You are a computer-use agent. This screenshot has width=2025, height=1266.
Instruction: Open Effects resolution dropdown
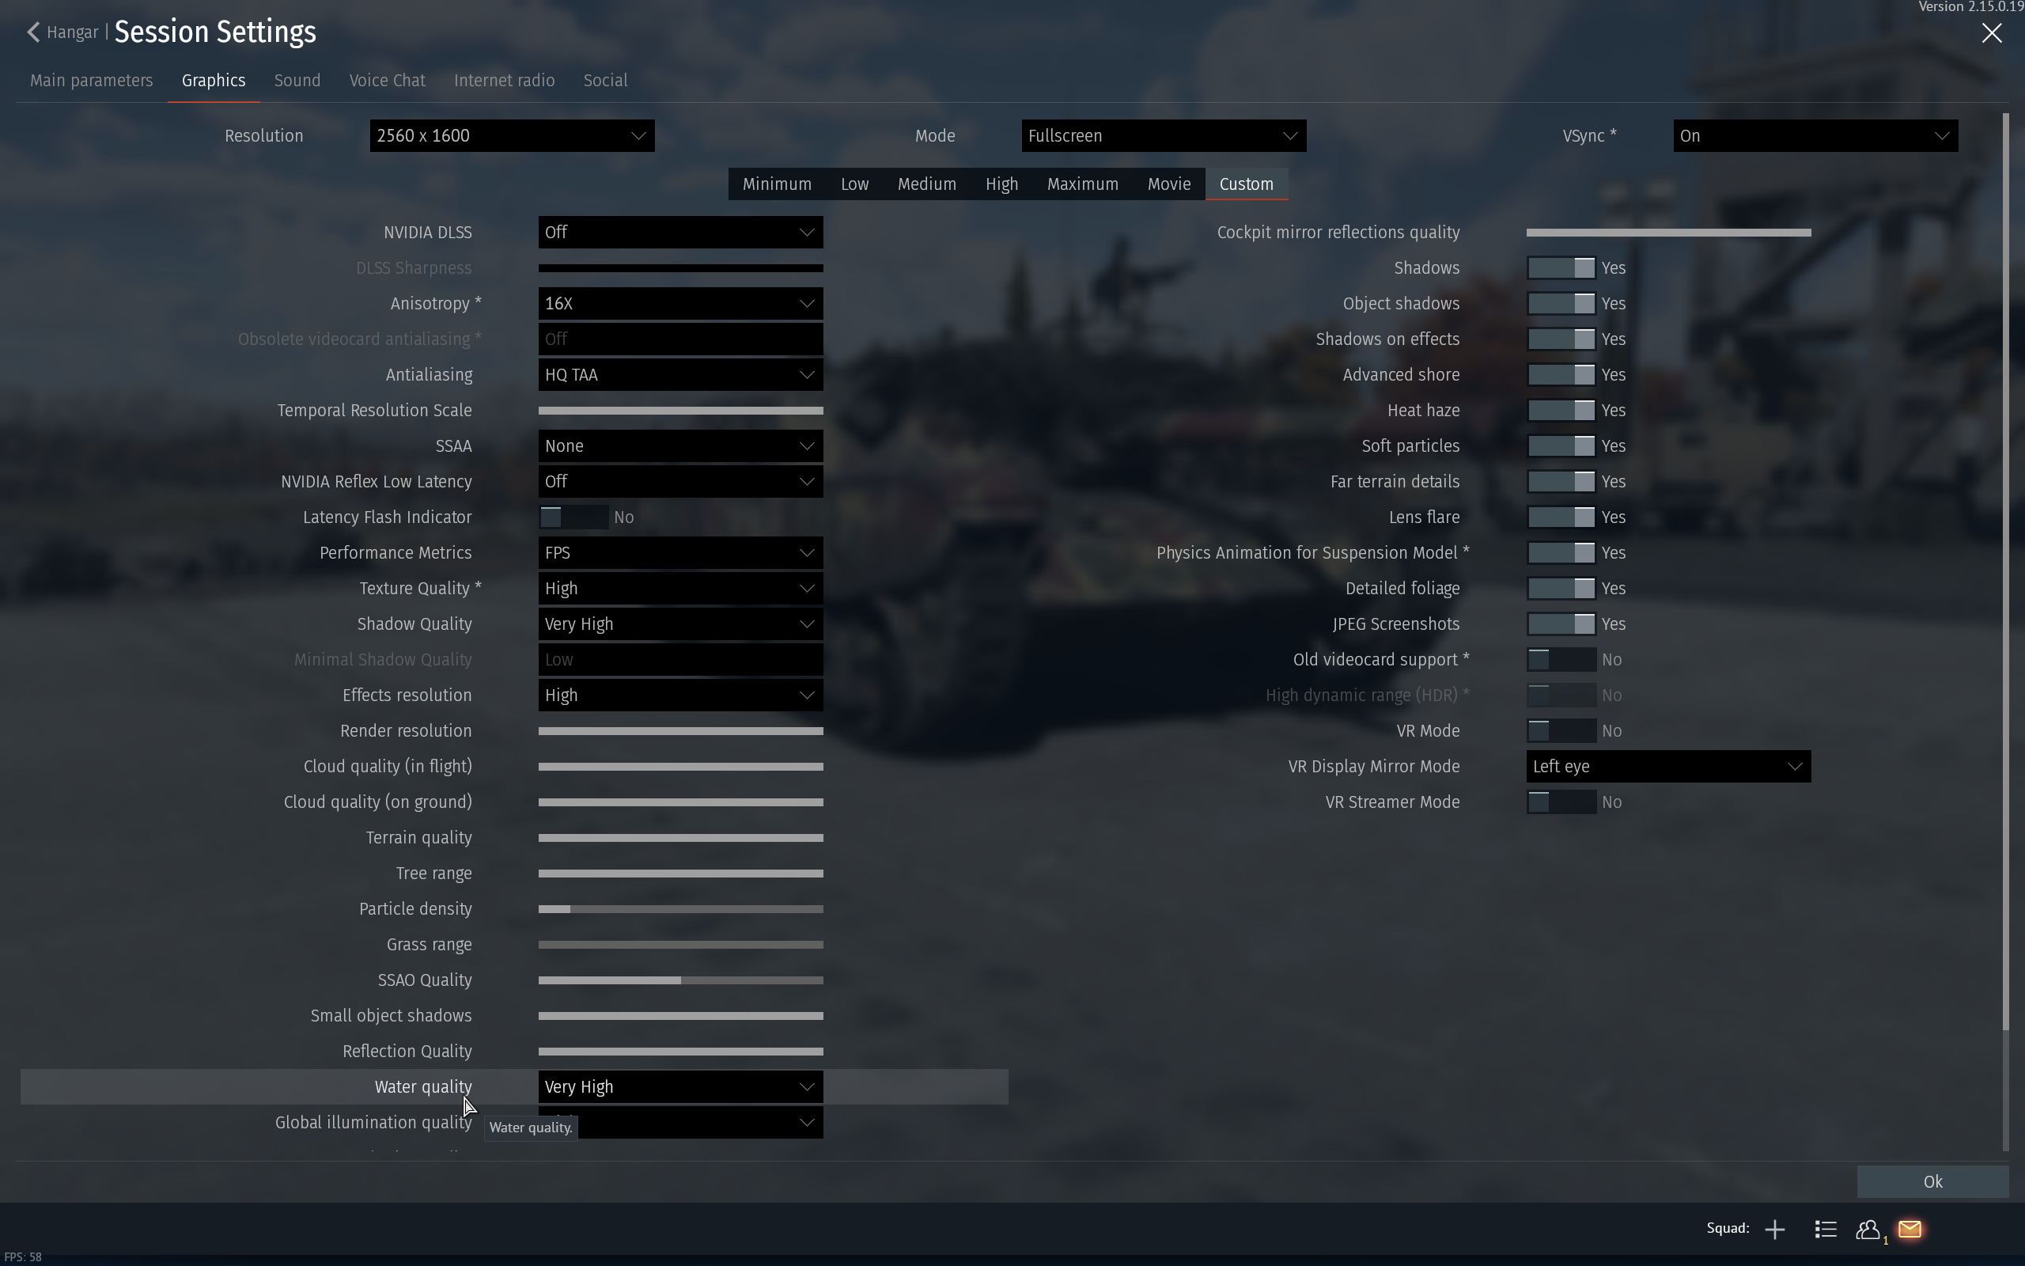click(x=680, y=695)
